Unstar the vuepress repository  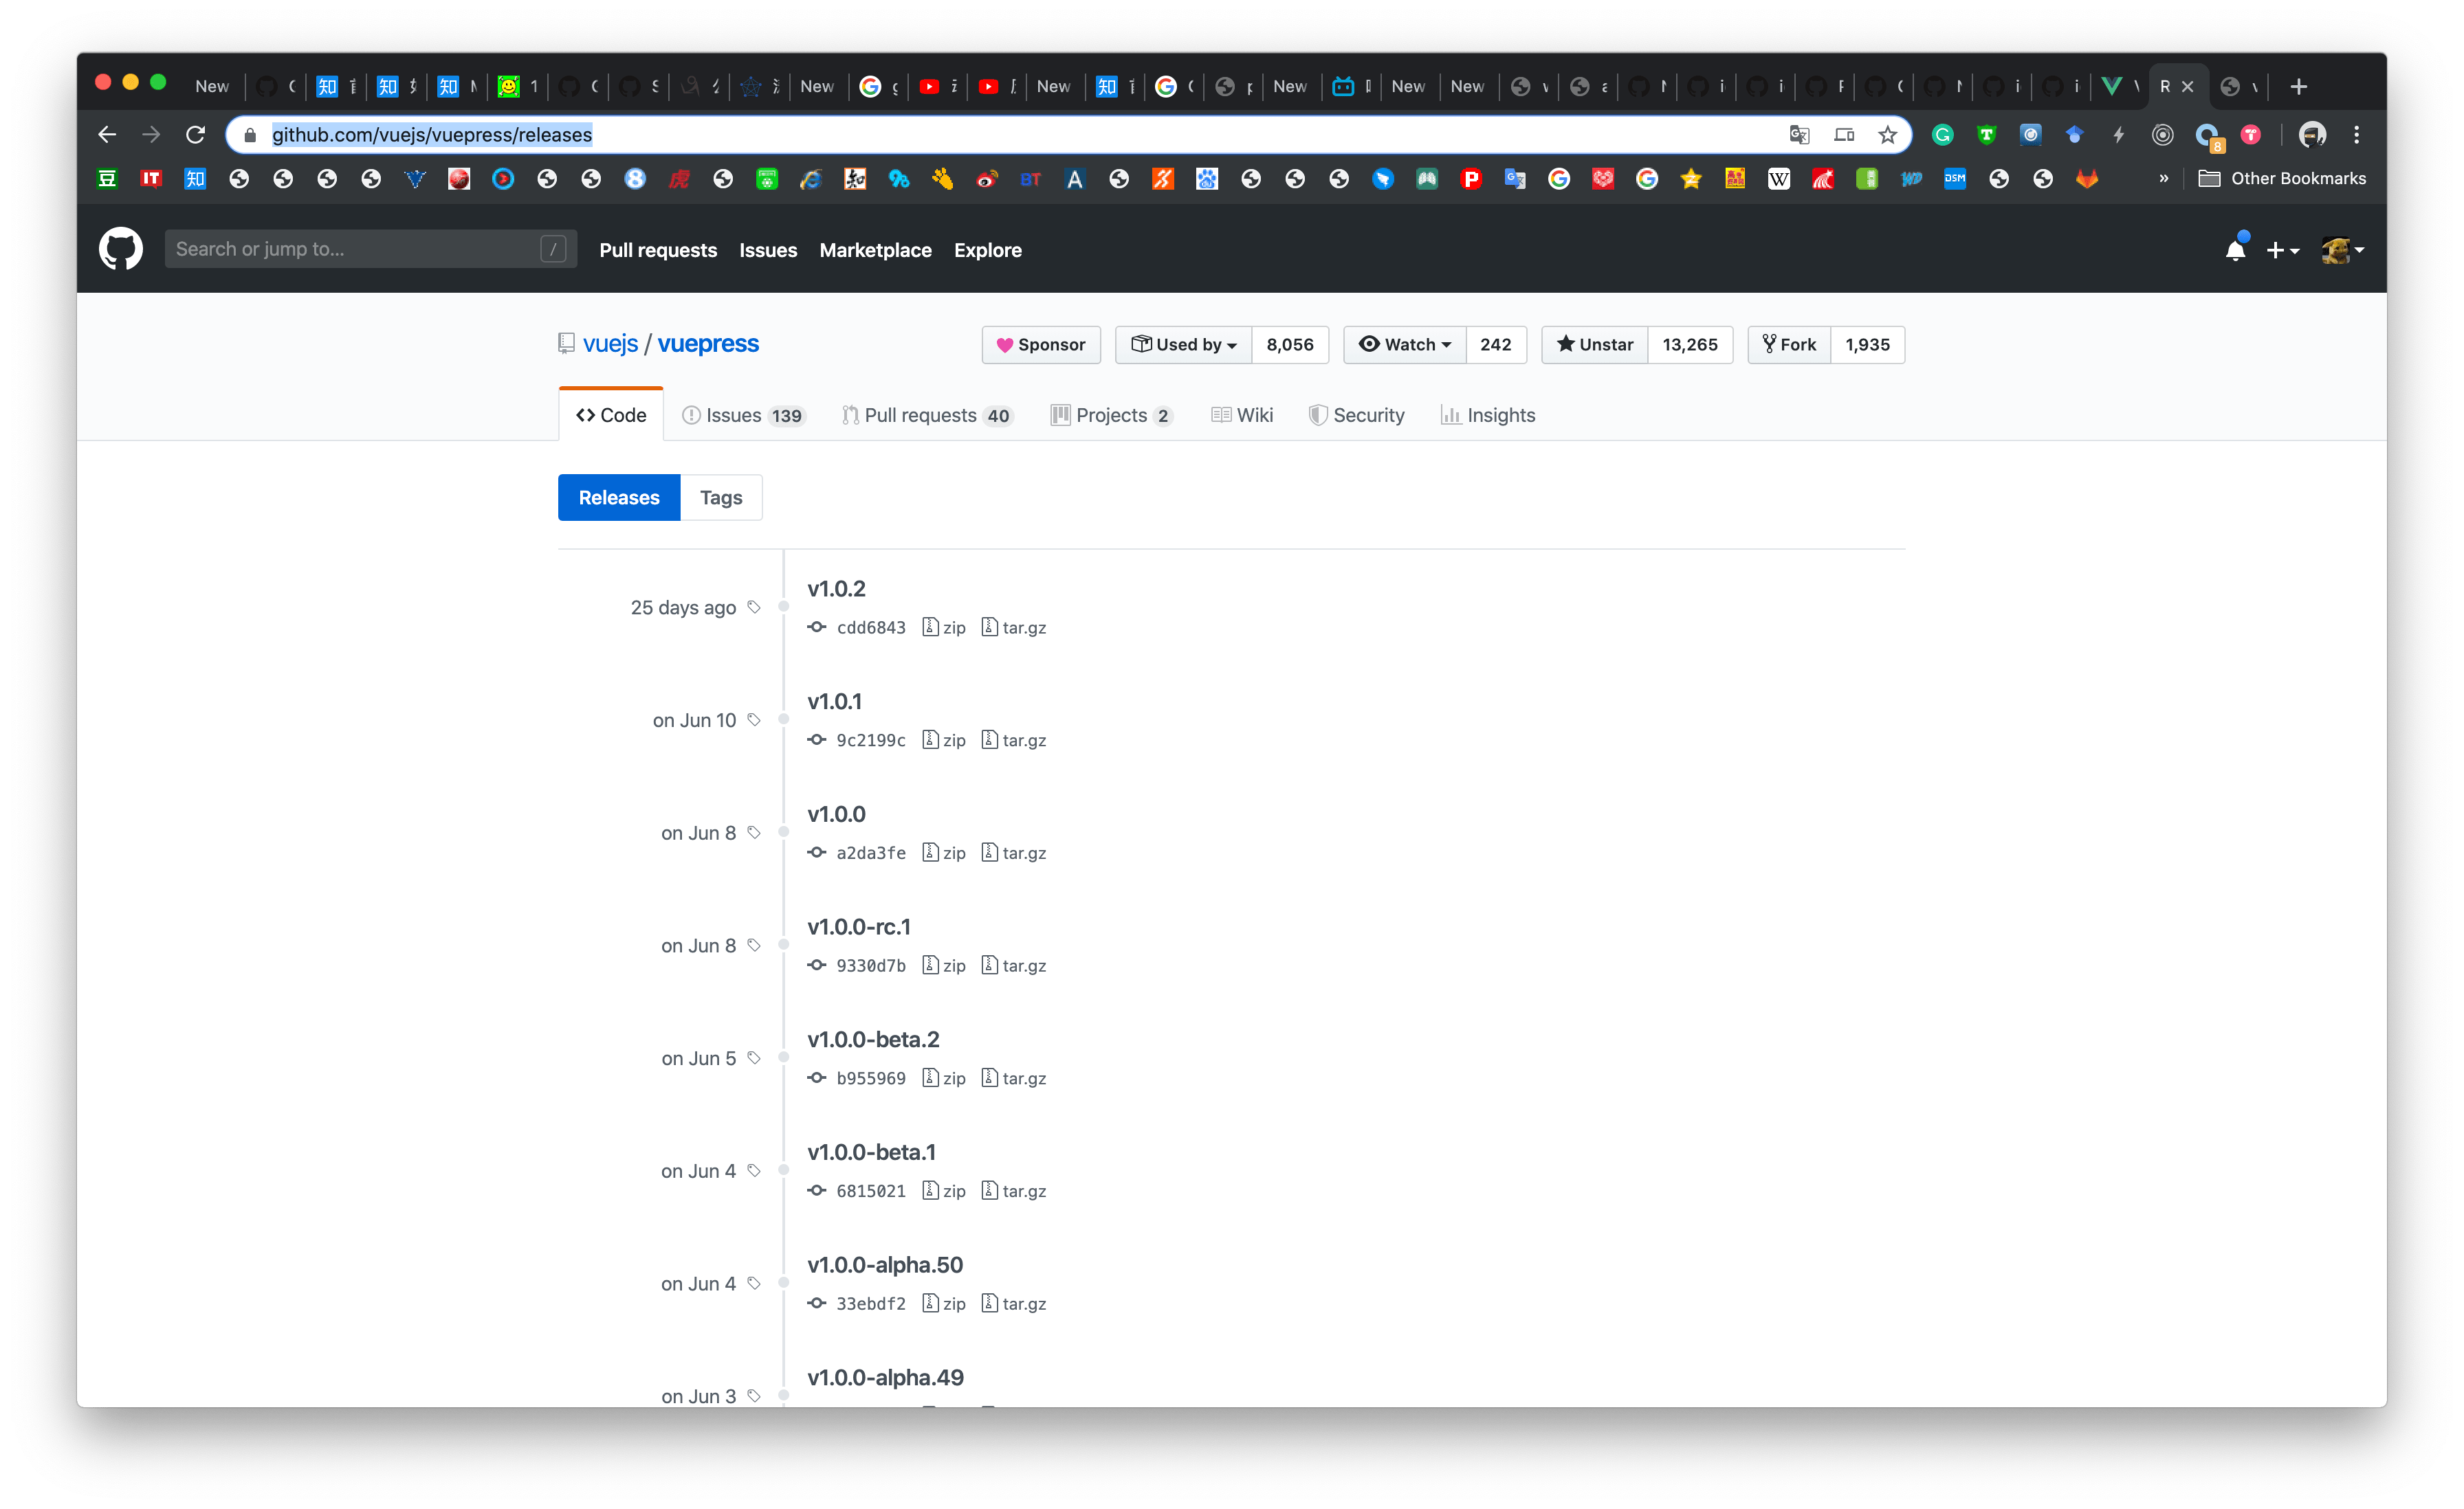point(1595,344)
